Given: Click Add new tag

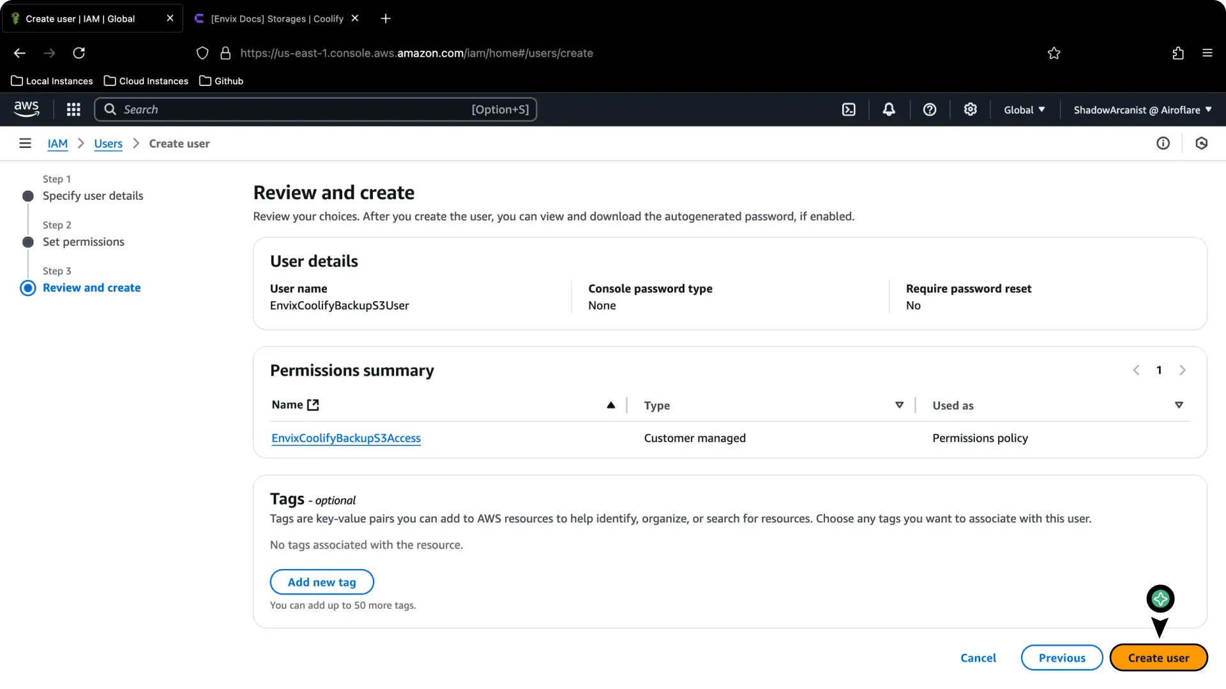Looking at the screenshot, I should click(x=321, y=581).
